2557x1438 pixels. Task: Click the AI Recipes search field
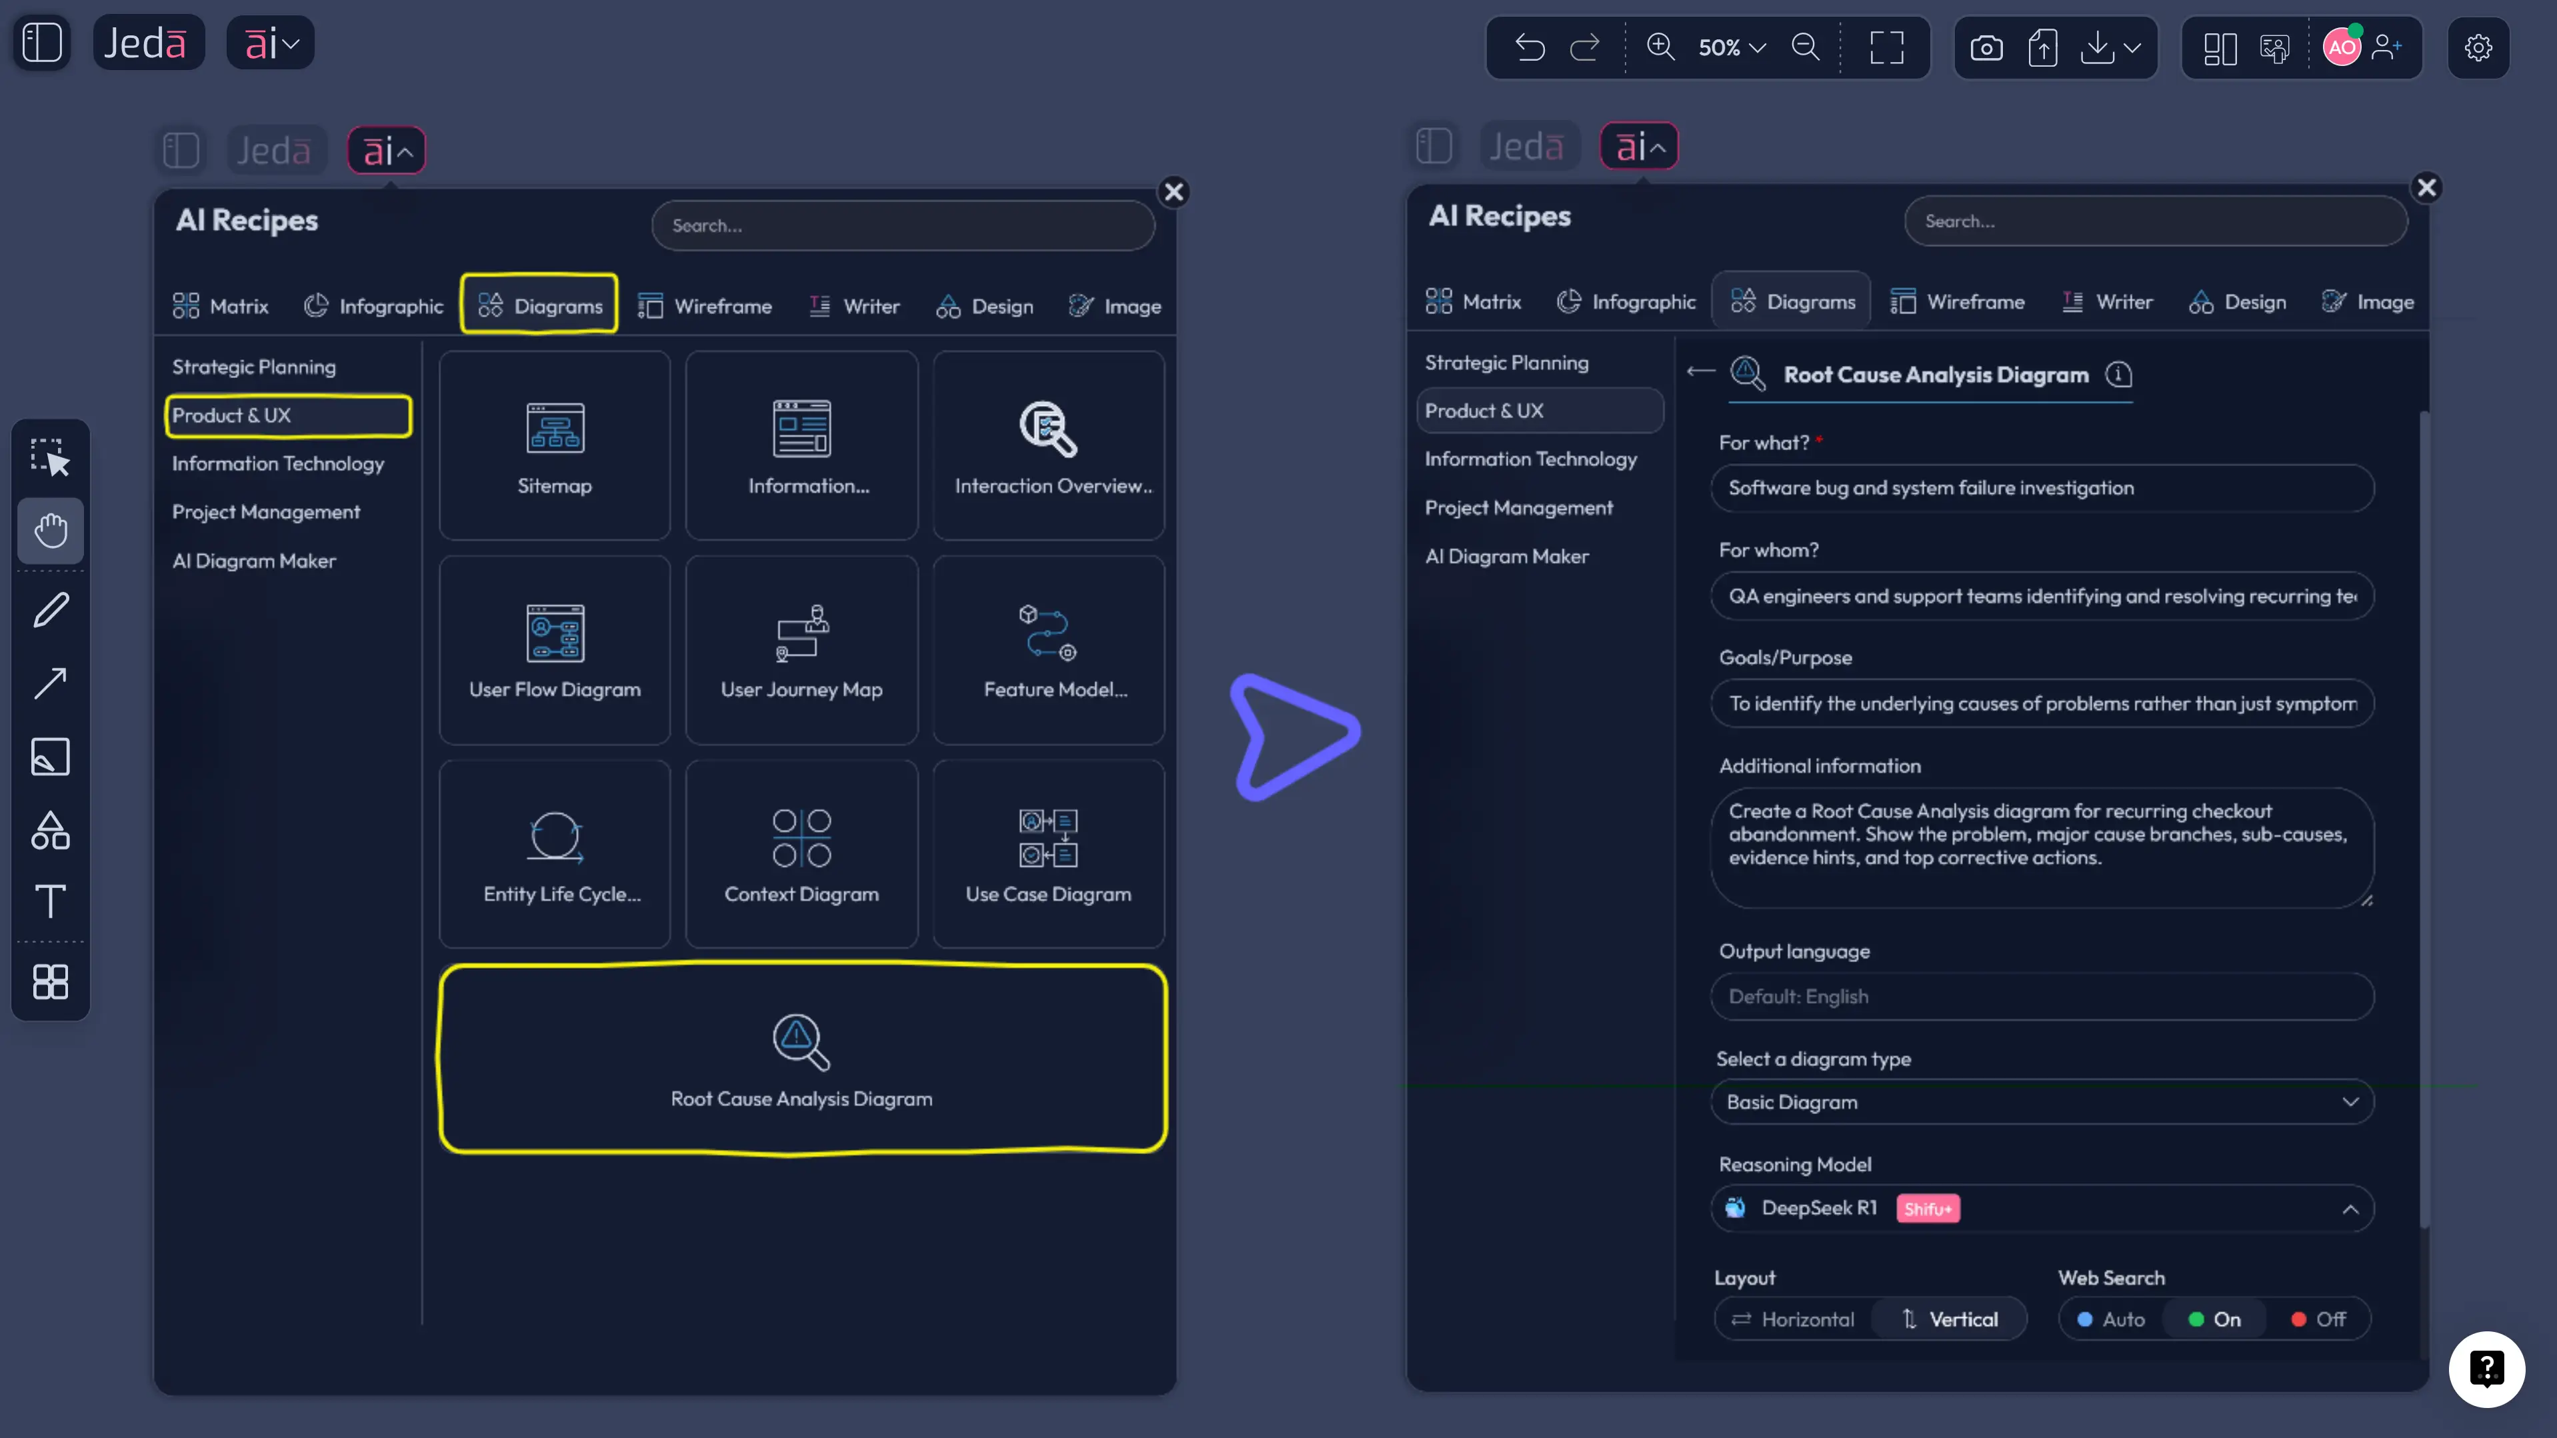pyautogui.click(x=901, y=225)
